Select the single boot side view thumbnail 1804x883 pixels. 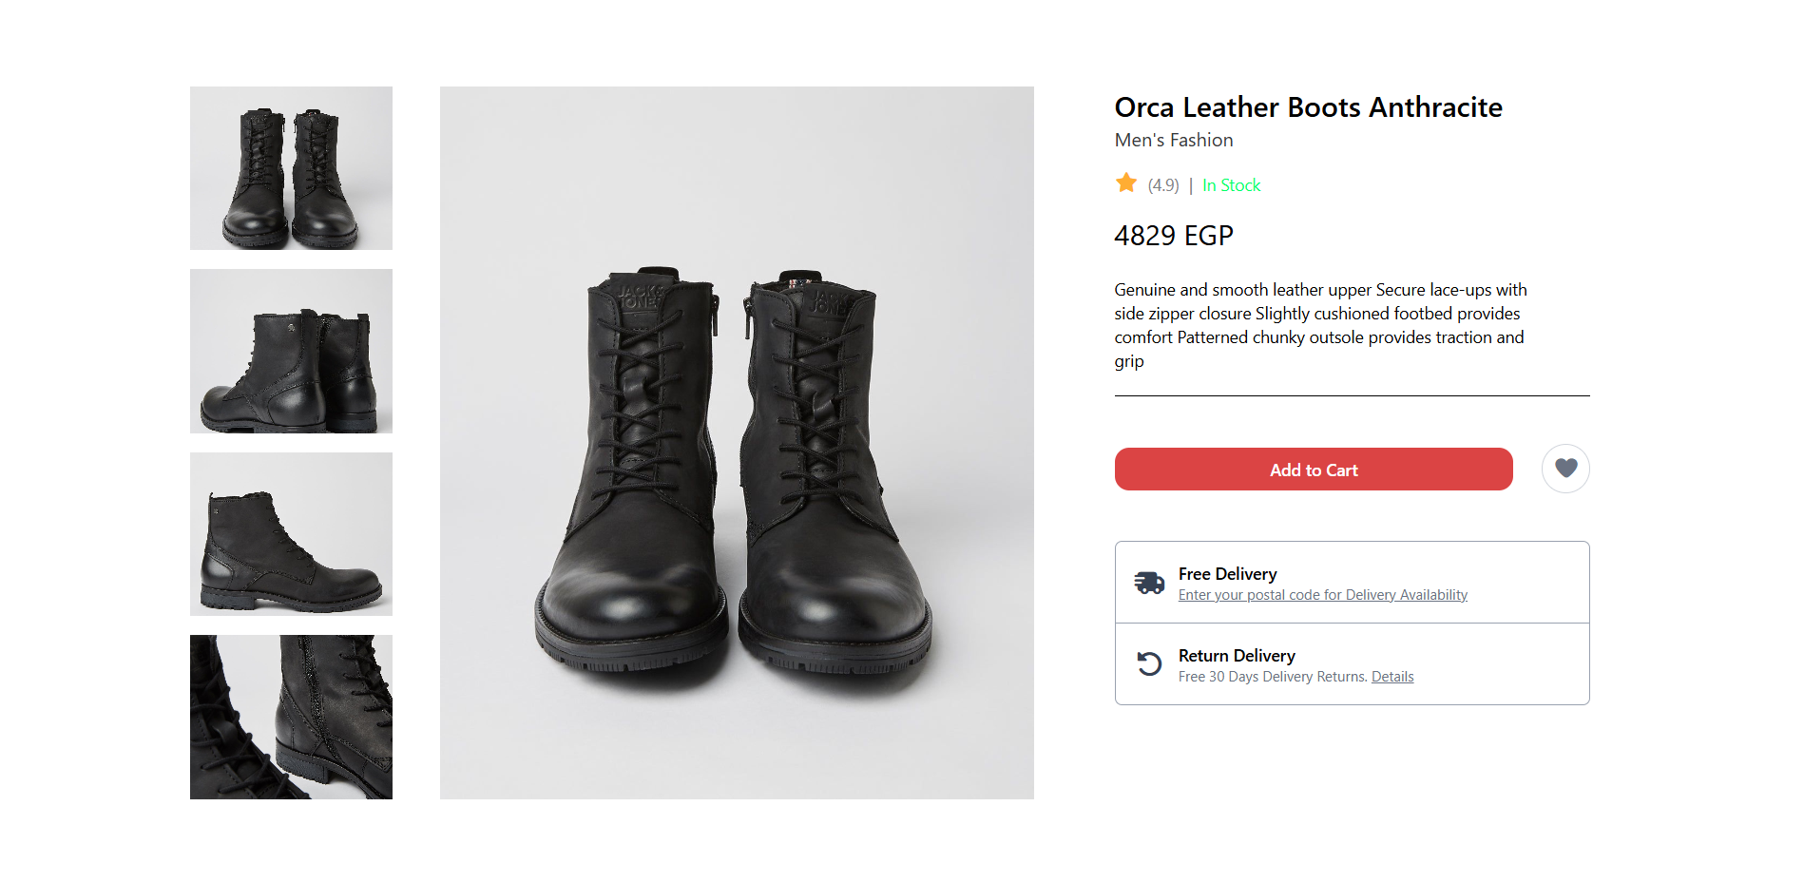pos(291,534)
